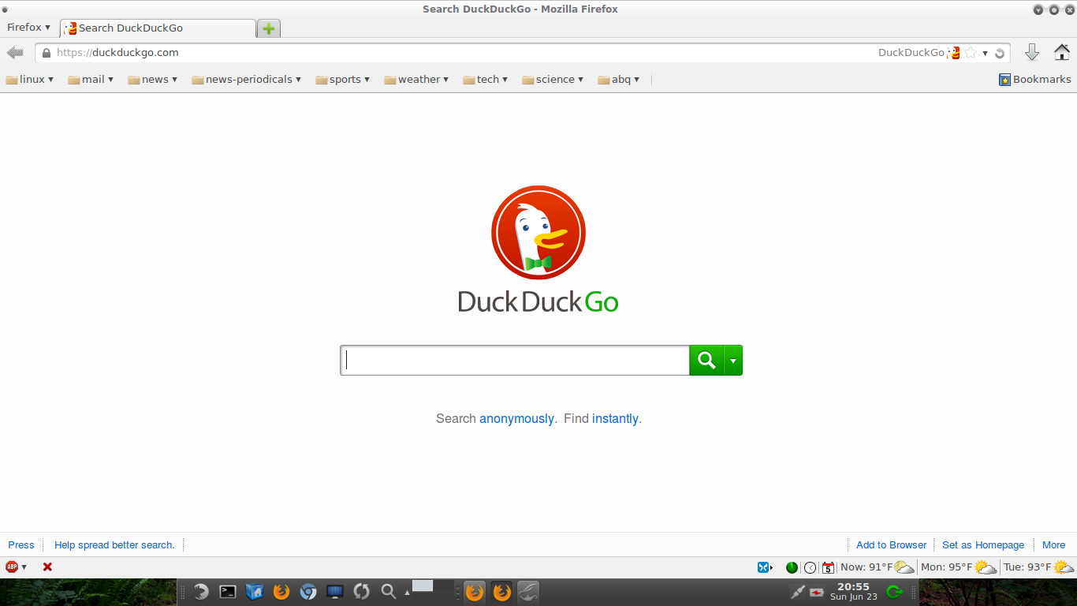
Task: Open the Downloads arrow button
Action: pos(1031,52)
